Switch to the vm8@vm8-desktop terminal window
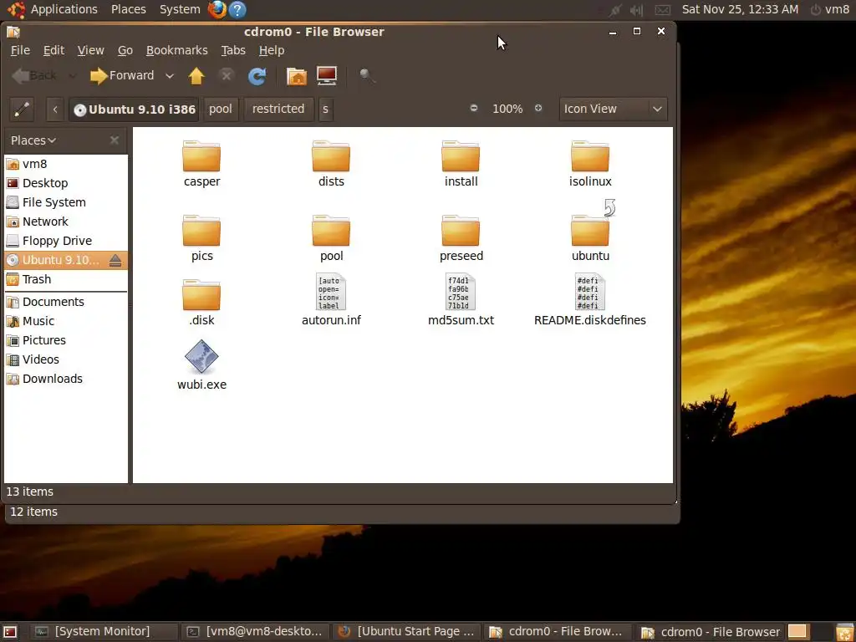 point(255,632)
